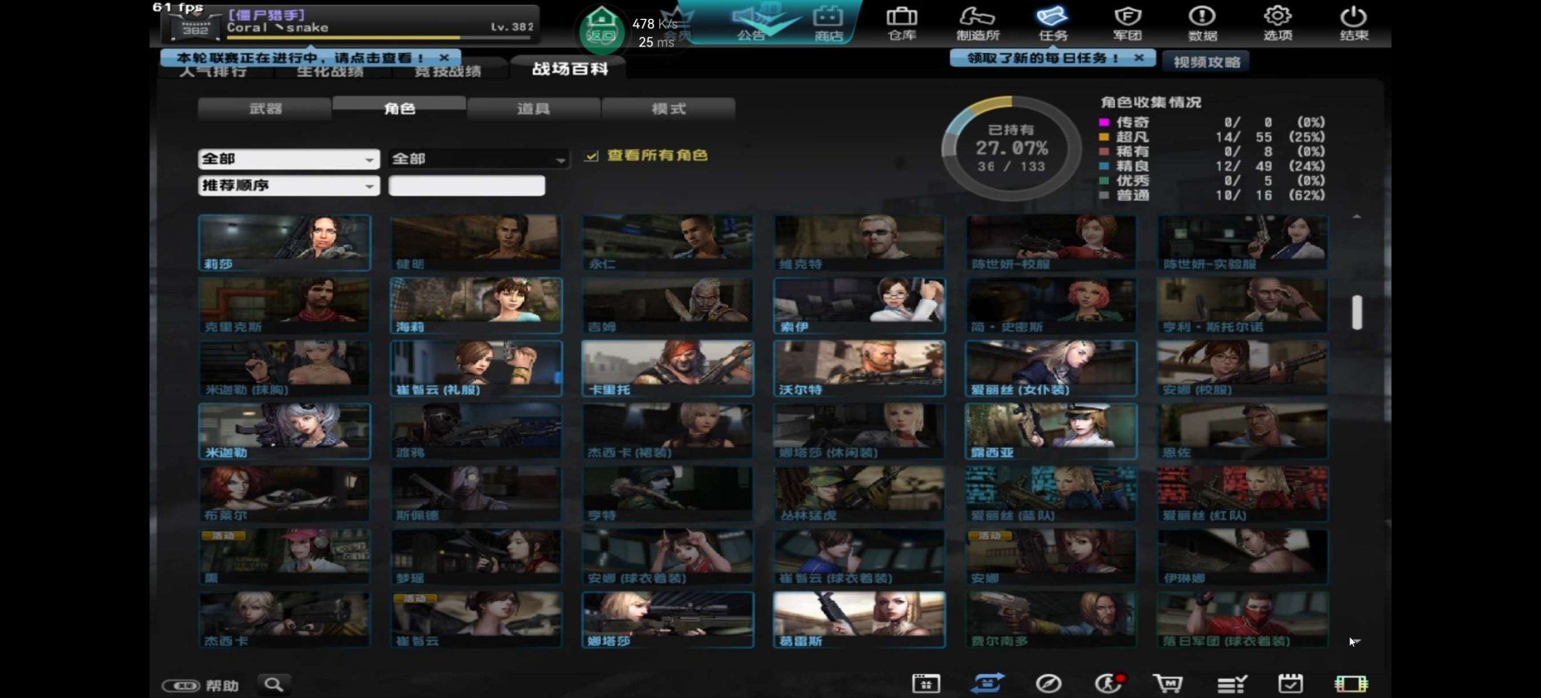The image size is (1541, 698).
Task: Open the 任务 missions icon
Action: pyautogui.click(x=1053, y=23)
